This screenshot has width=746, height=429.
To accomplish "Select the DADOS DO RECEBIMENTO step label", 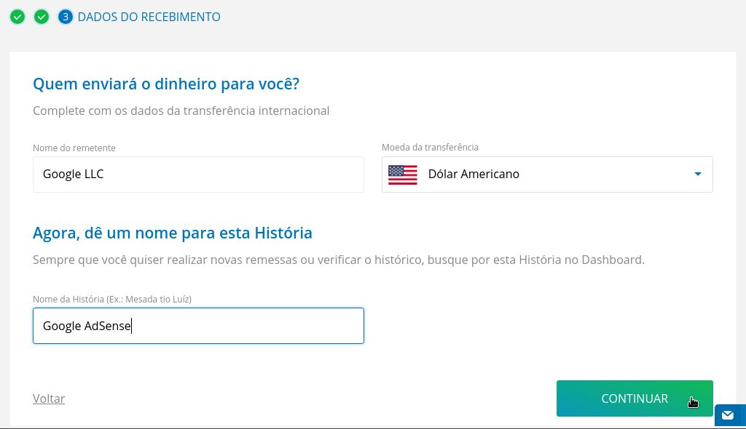I will [149, 17].
